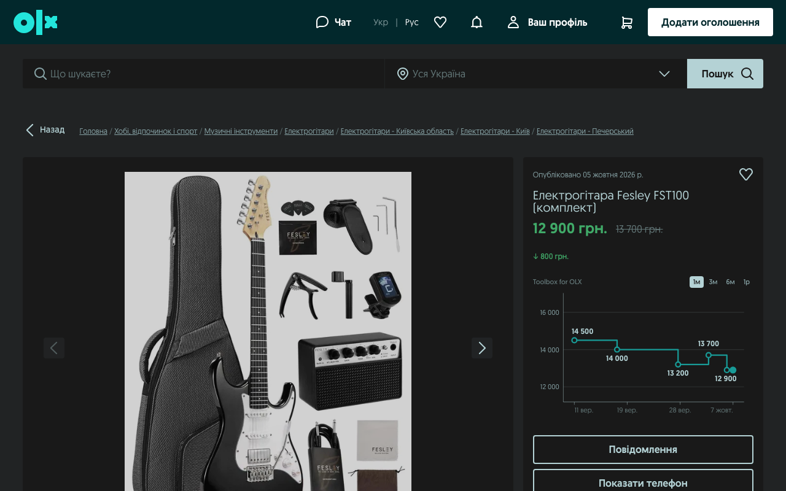Click the Додати оголошення button

pyautogui.click(x=710, y=22)
